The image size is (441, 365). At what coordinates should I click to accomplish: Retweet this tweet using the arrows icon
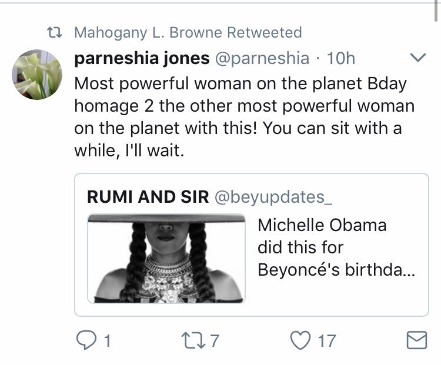(196, 339)
